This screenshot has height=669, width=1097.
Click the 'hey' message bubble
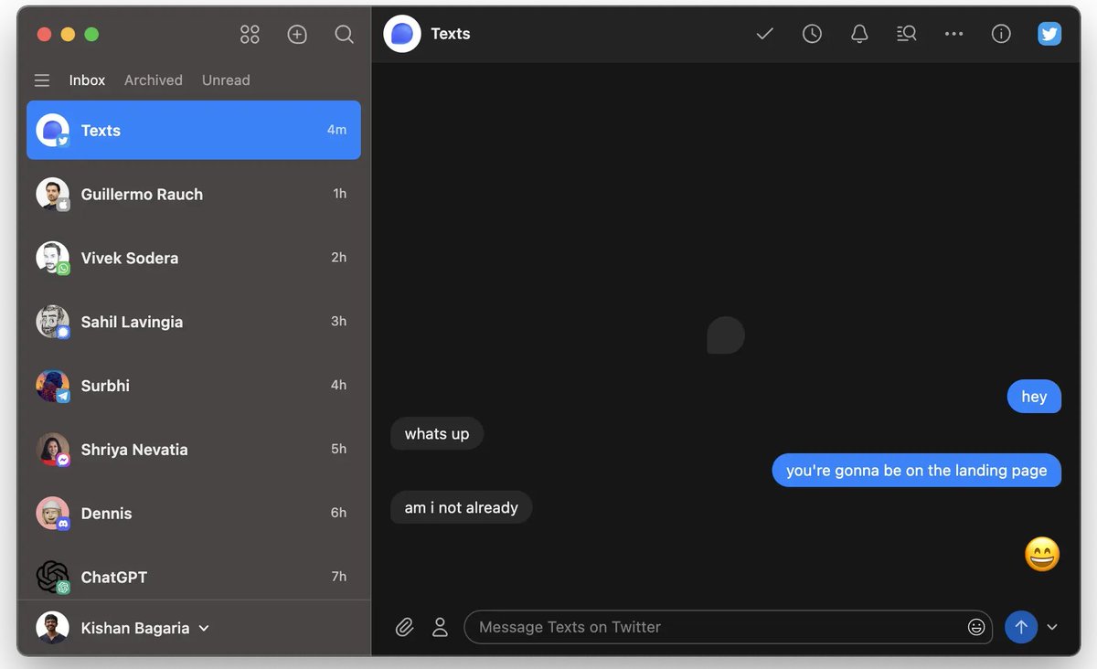1034,397
